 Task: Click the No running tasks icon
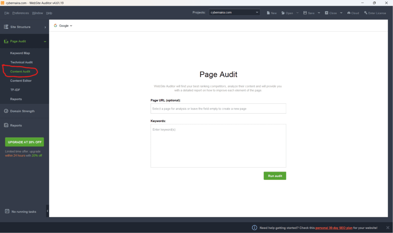tap(7, 211)
